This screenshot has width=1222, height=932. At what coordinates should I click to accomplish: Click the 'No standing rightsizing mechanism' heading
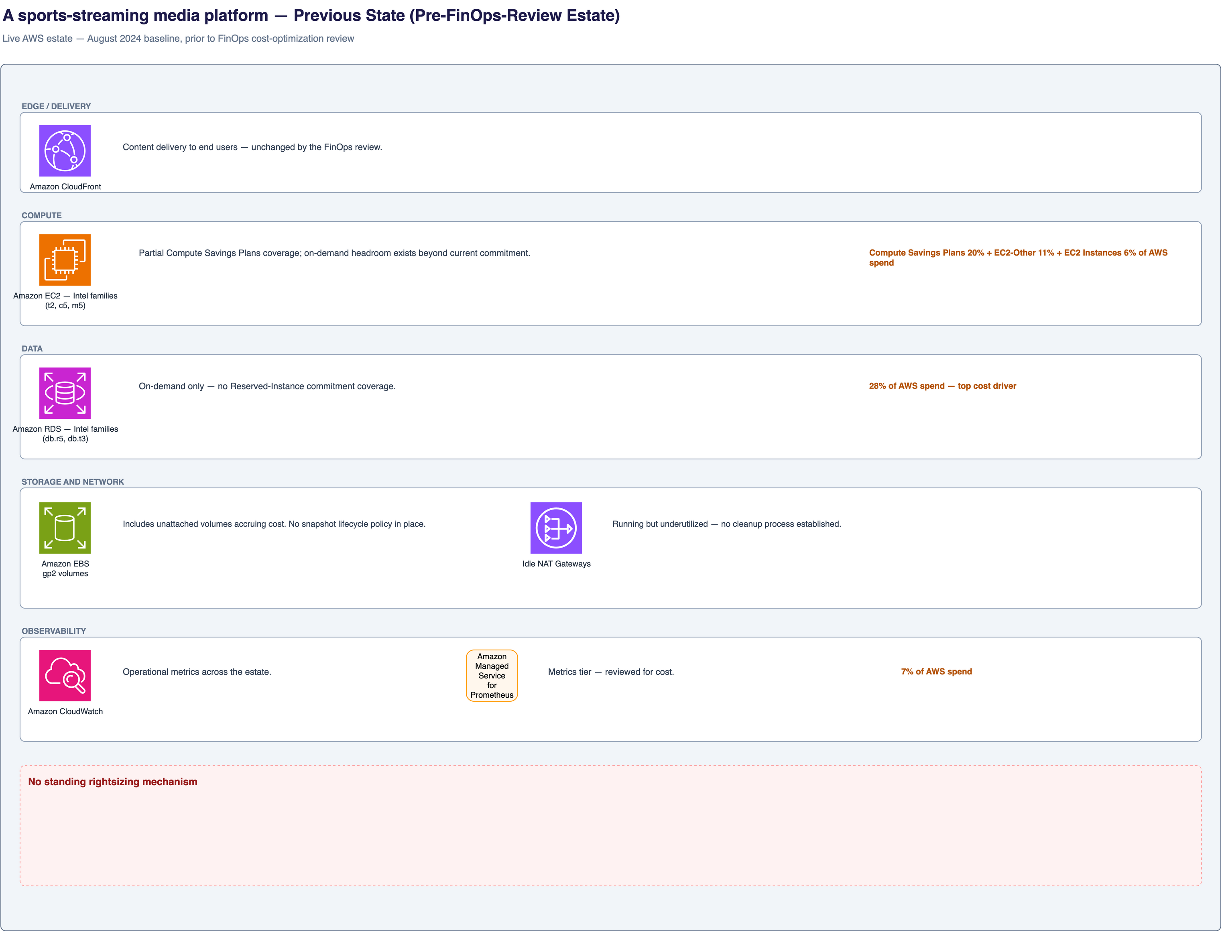113,782
